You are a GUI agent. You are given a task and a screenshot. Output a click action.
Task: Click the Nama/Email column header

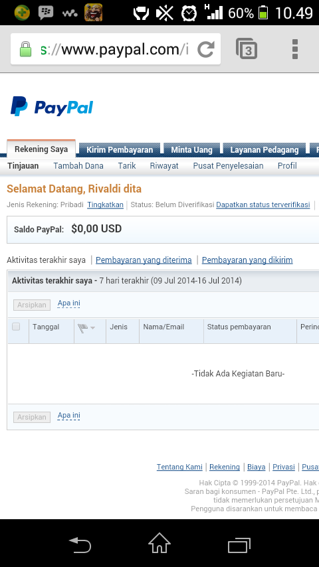pyautogui.click(x=163, y=327)
